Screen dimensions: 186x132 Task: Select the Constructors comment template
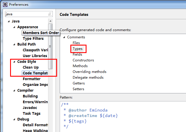83,60
